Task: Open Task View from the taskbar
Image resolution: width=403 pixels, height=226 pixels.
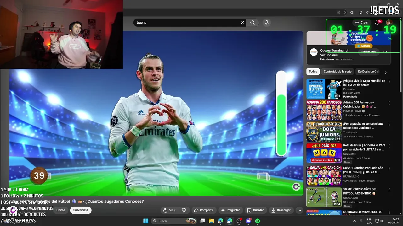Action: point(202,221)
